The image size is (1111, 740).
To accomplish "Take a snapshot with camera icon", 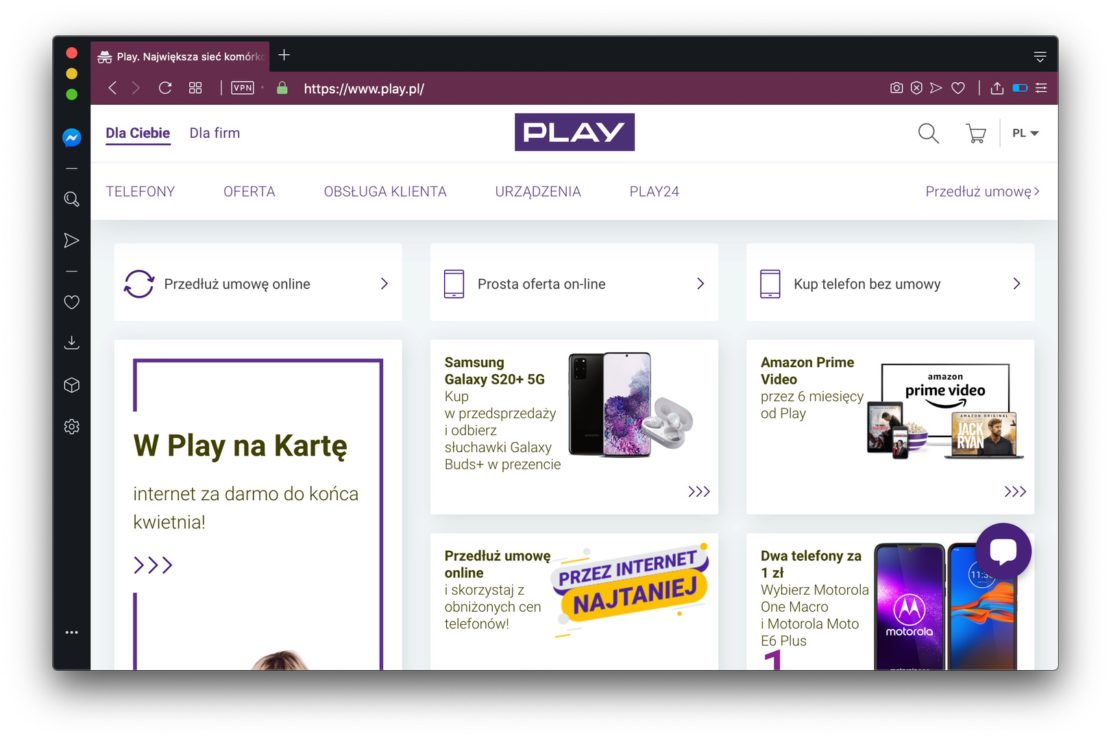I will 896,88.
